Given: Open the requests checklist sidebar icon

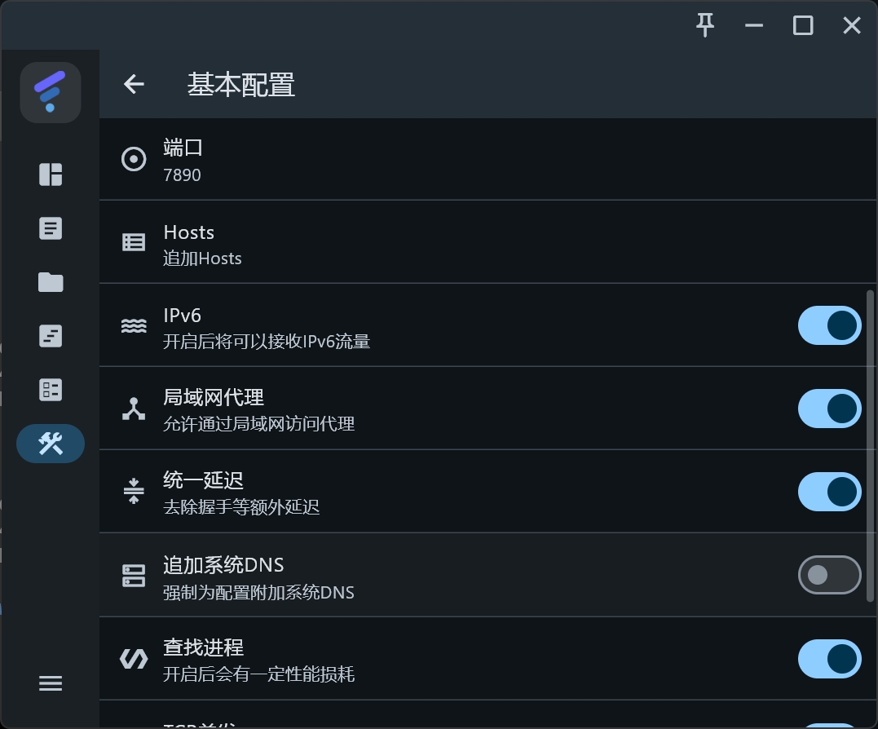Looking at the screenshot, I should (x=51, y=390).
